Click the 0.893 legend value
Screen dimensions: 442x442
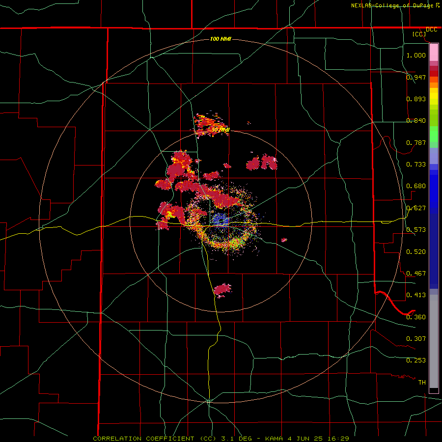416,99
